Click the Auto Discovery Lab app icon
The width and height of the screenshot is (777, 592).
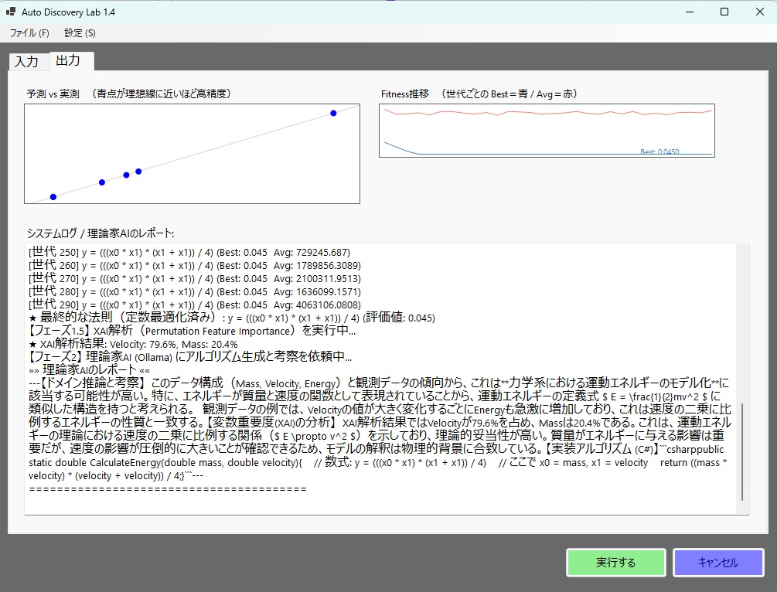pos(10,12)
